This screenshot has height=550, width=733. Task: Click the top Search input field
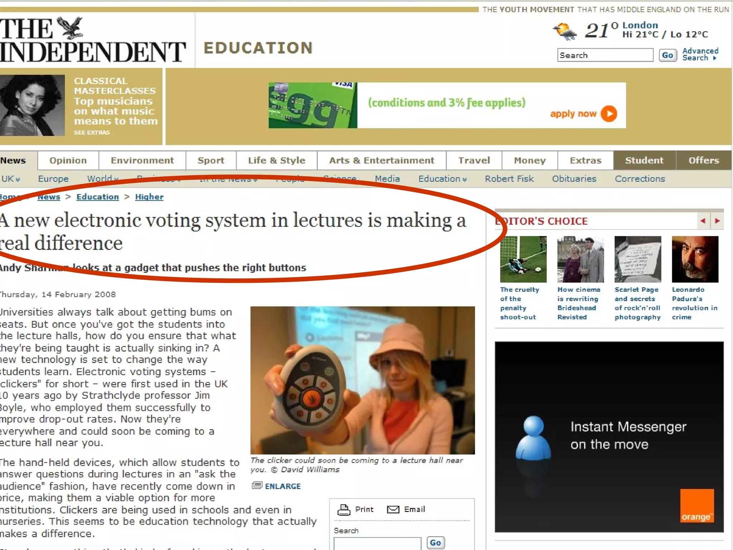(605, 56)
